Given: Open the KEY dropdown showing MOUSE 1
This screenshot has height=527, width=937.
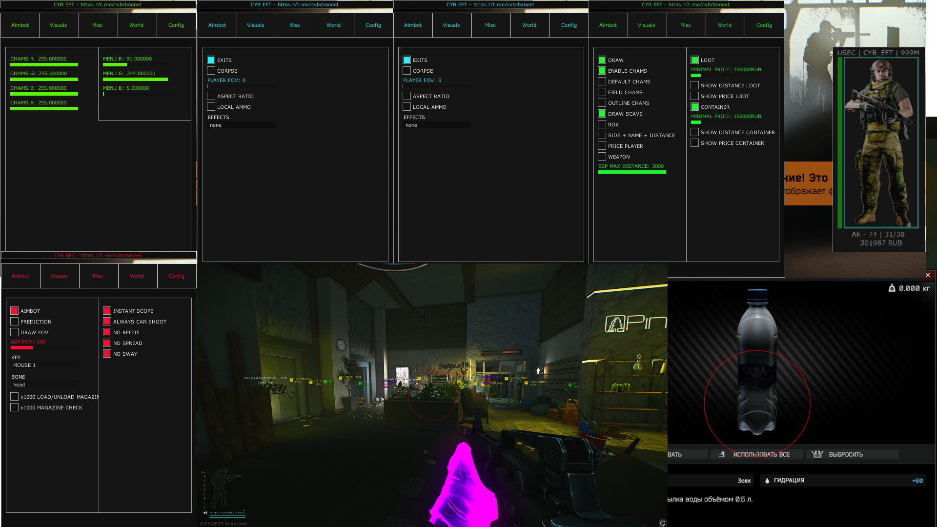Looking at the screenshot, I should [44, 365].
